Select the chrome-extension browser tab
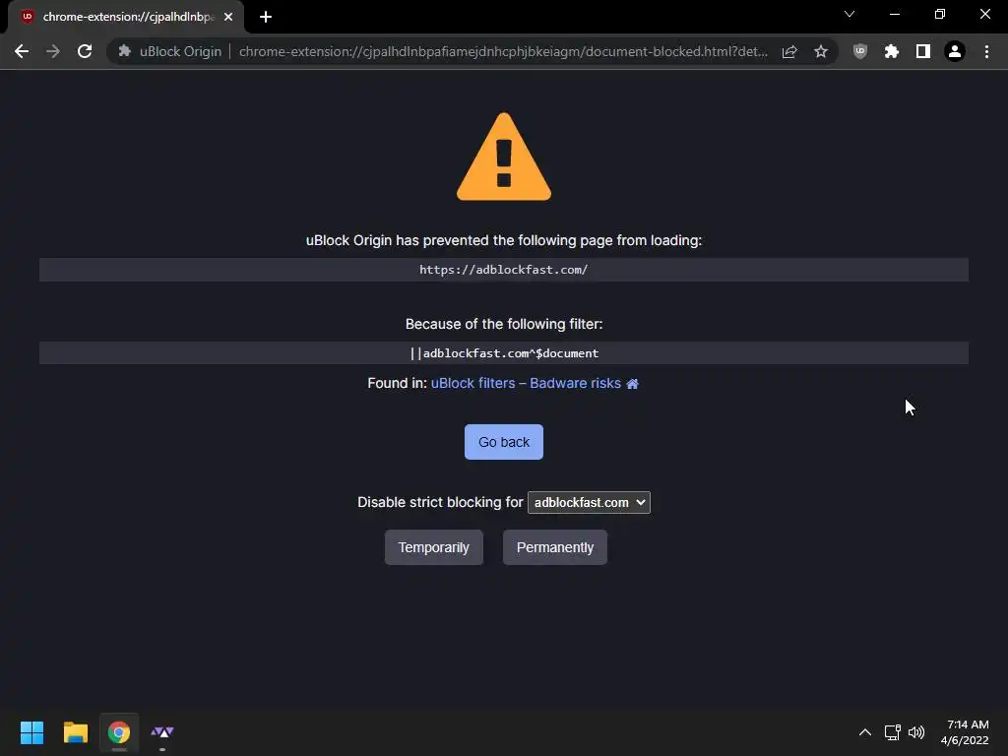 coord(127,17)
